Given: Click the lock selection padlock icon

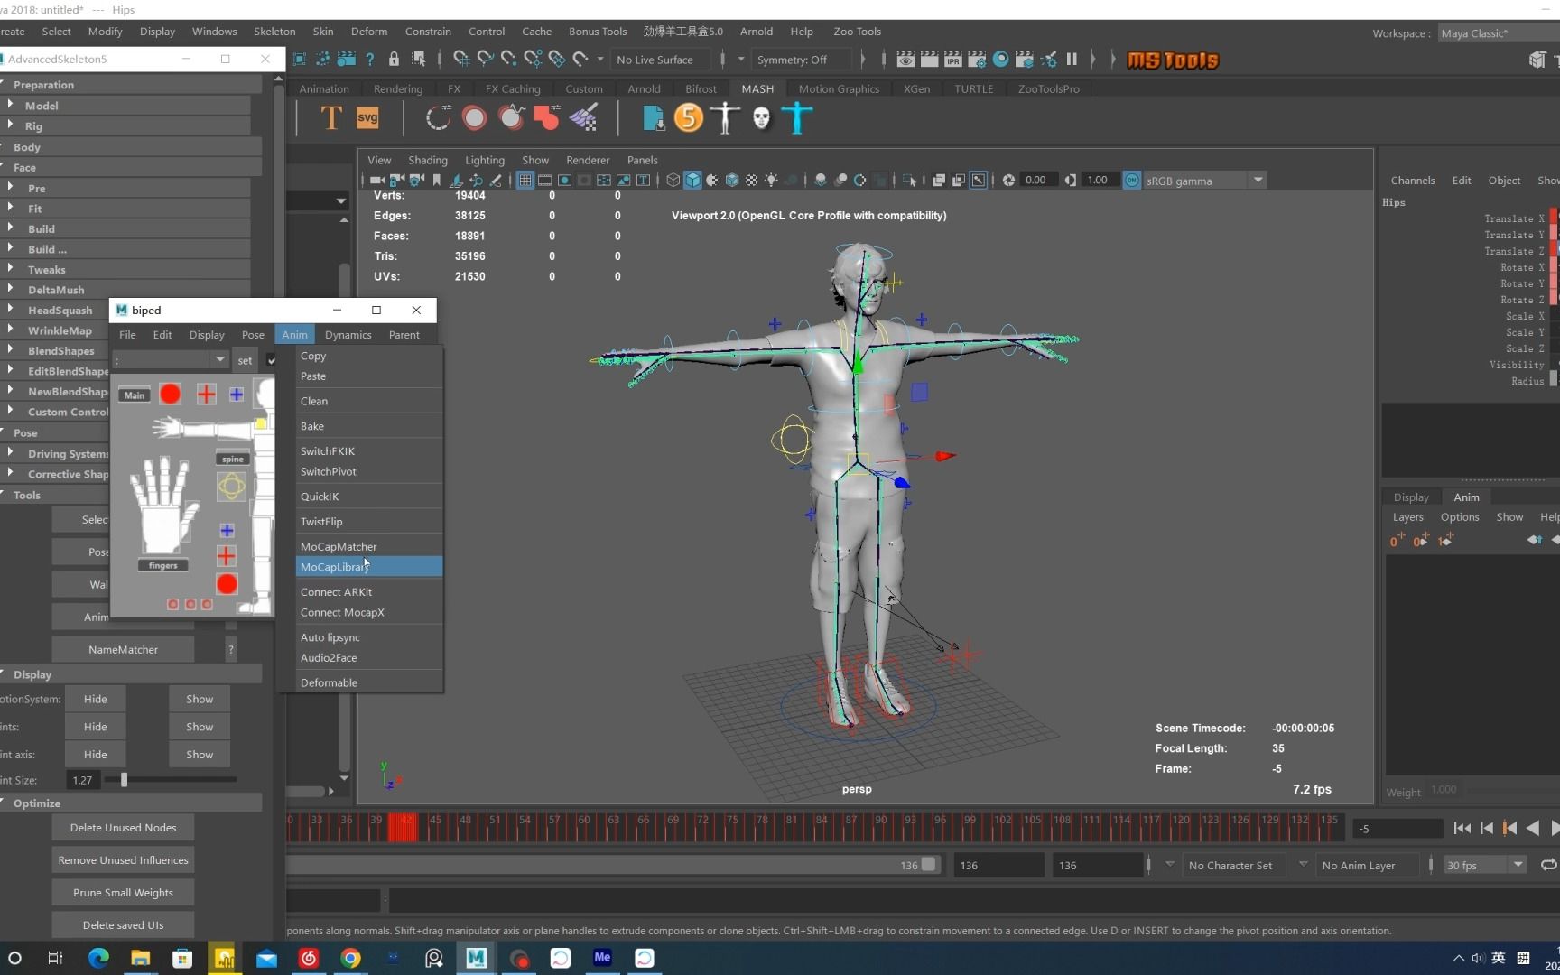Looking at the screenshot, I should 394,60.
